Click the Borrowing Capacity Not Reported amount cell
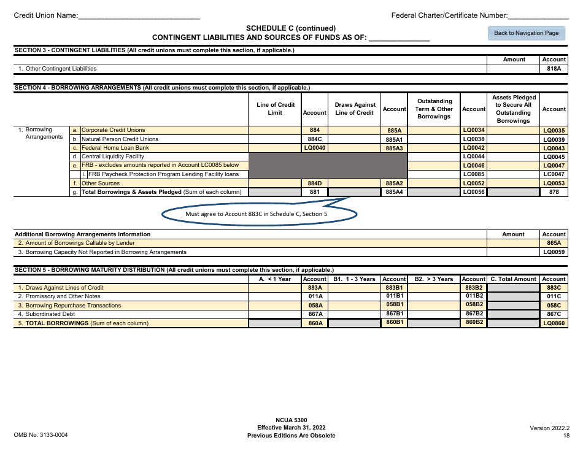 513,252
